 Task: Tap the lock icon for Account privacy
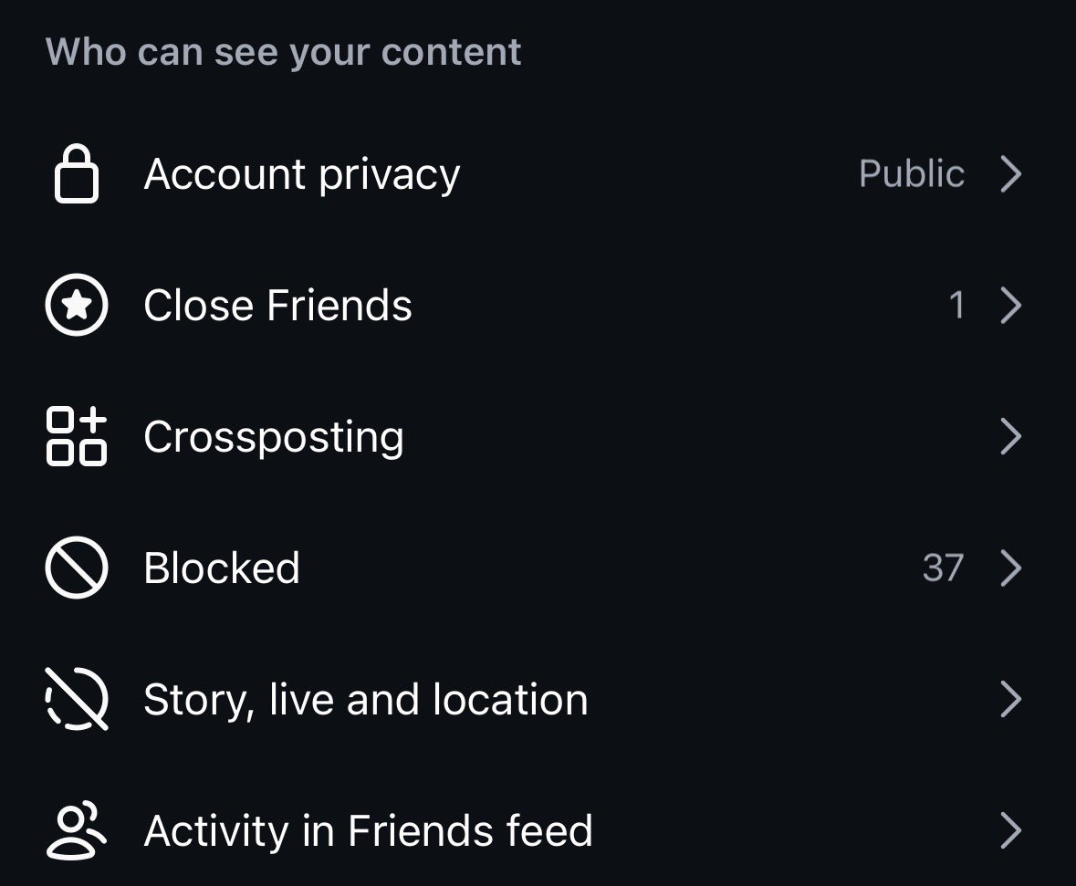coord(76,173)
